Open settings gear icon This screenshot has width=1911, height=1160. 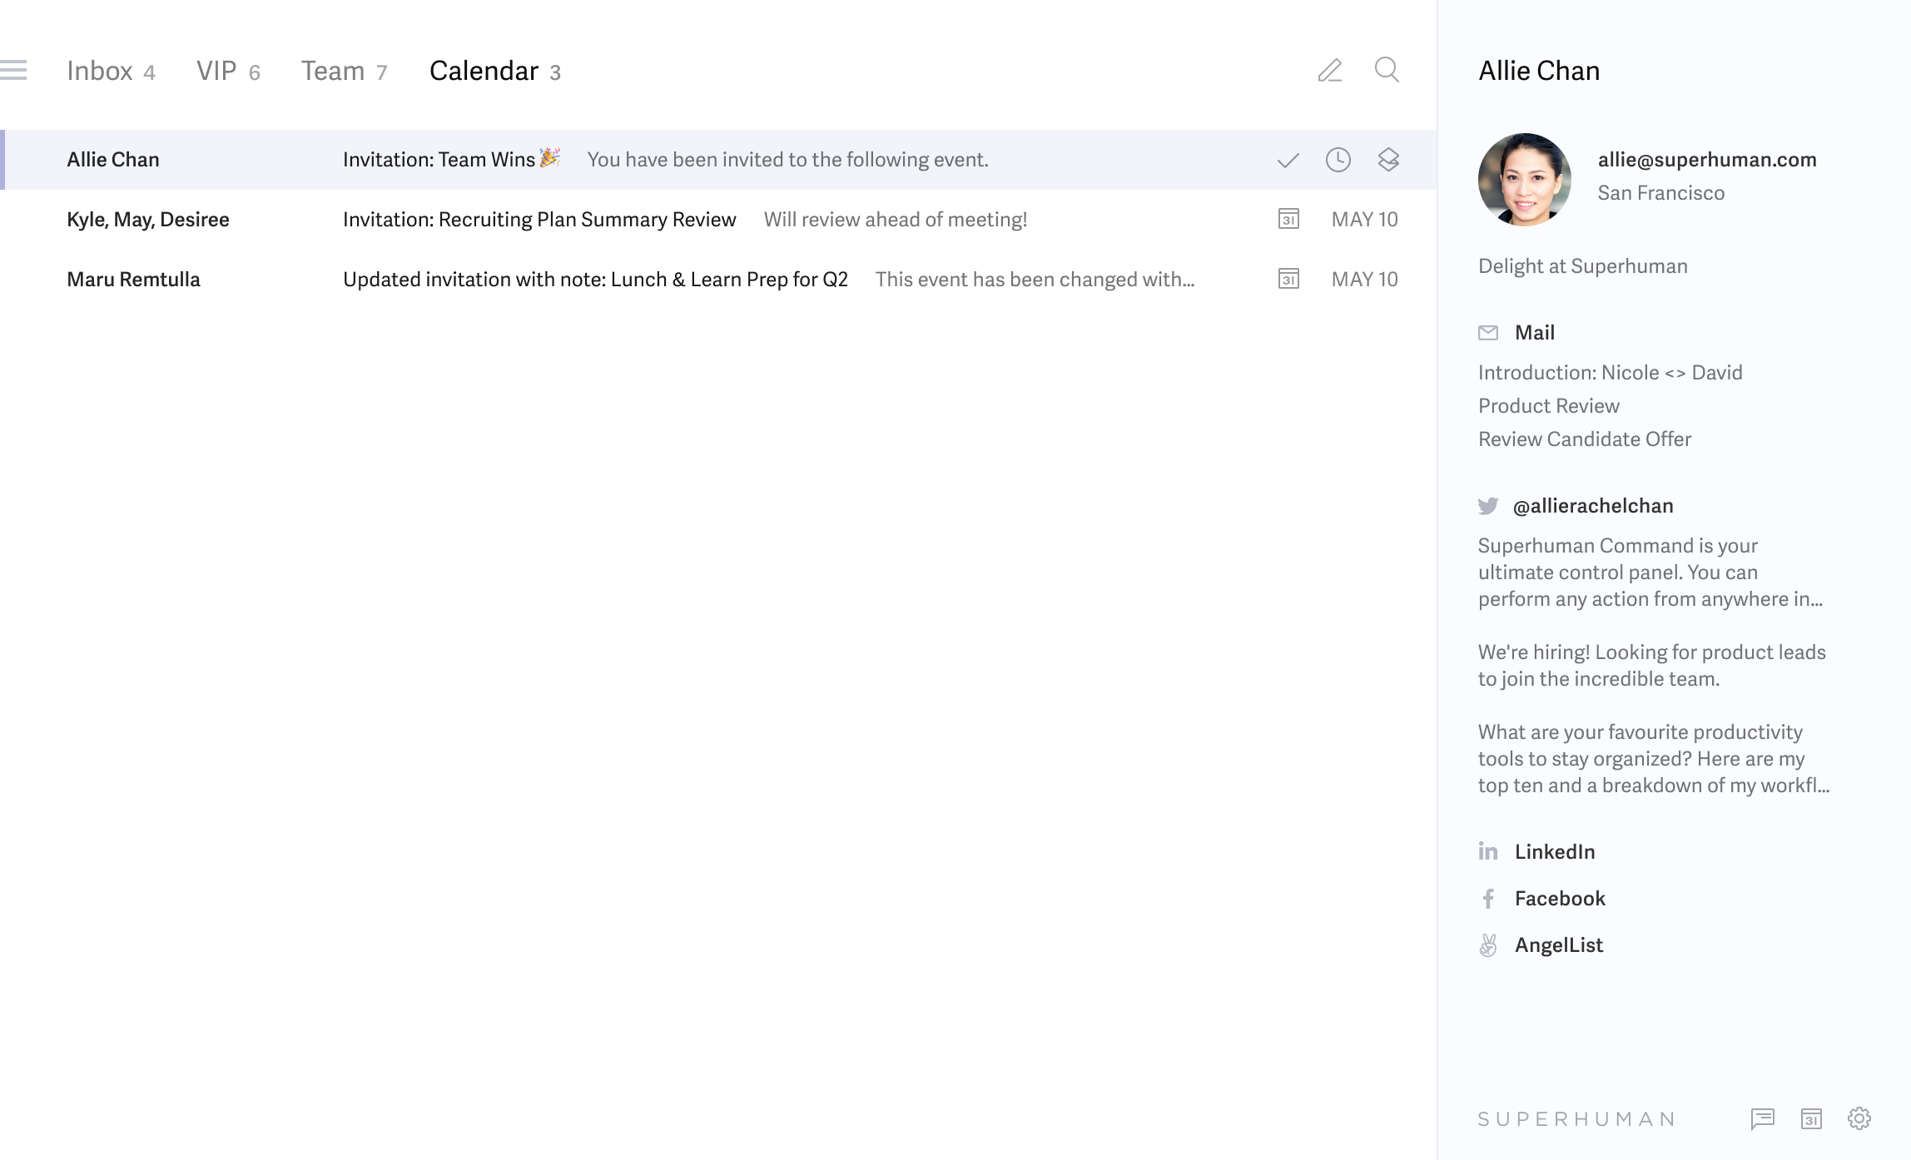1859,1119
